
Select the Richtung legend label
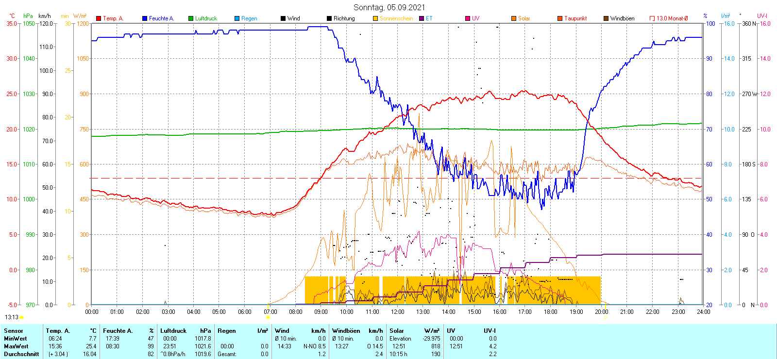[344, 18]
